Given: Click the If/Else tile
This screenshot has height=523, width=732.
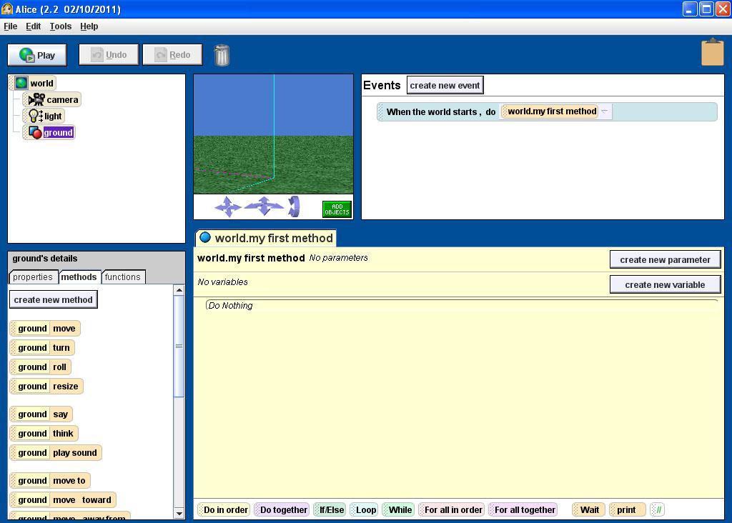Looking at the screenshot, I should (330, 510).
